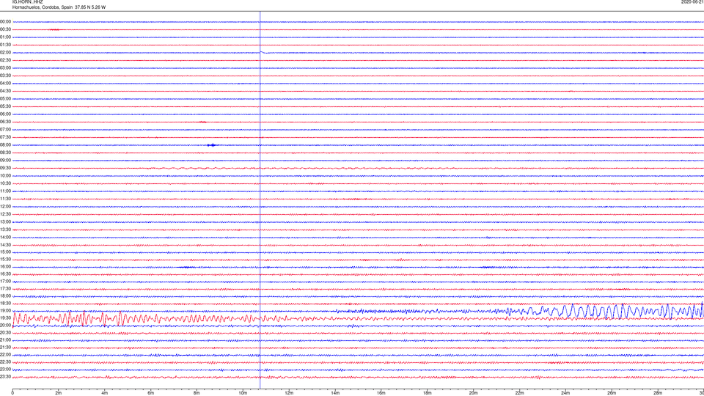Image resolution: width=704 pixels, height=396 pixels.
Task: Click the 08:30 time row label
Action: click(5, 153)
